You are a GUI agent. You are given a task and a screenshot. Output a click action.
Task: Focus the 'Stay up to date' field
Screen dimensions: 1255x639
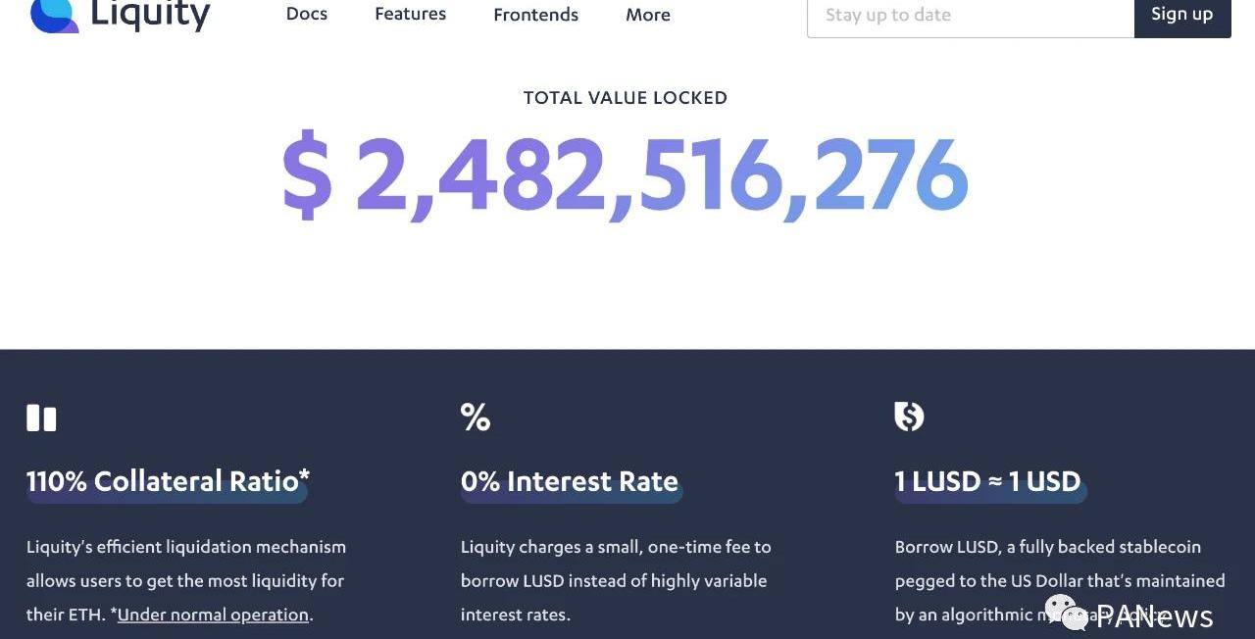[x=970, y=16]
